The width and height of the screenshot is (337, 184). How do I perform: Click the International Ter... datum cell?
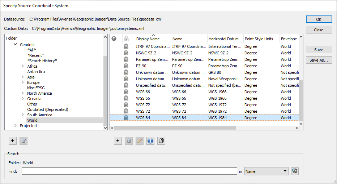tap(225, 46)
